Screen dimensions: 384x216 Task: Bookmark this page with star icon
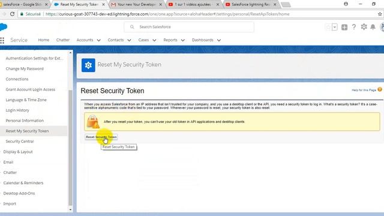point(380,14)
